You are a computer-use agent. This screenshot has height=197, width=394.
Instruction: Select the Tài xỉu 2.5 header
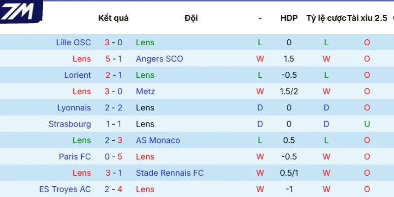coord(367,18)
